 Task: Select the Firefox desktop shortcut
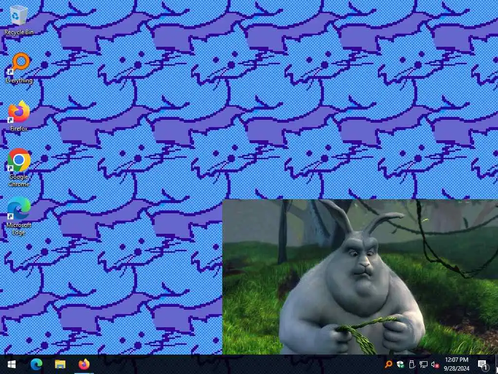coord(19,116)
